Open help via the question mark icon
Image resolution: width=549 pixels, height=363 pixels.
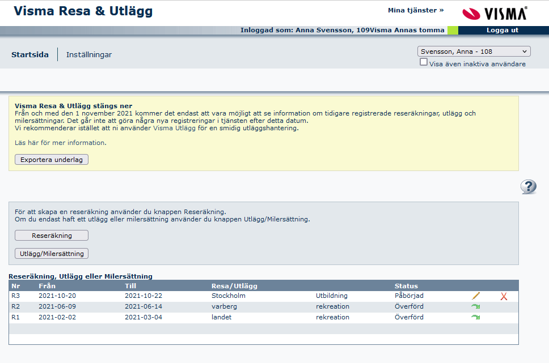[529, 187]
